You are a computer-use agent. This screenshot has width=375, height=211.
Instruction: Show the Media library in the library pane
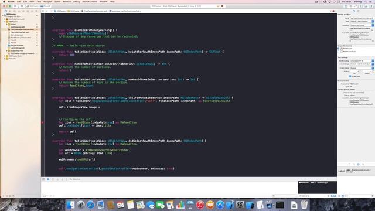[363, 164]
